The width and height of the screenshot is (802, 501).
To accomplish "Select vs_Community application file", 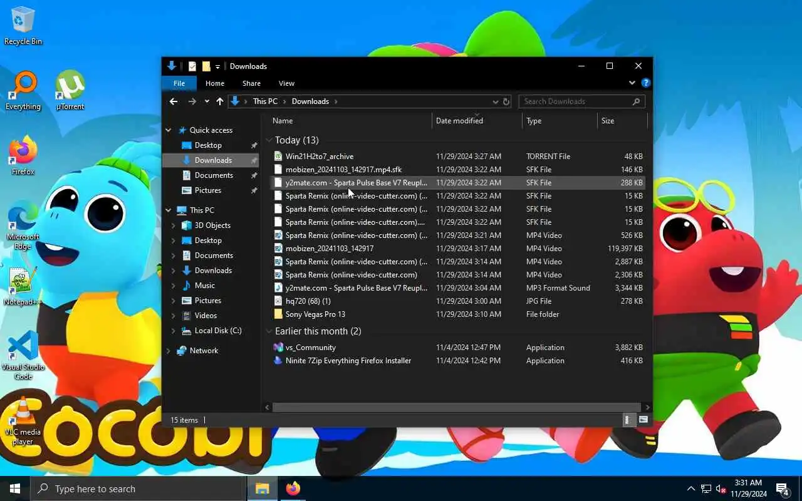I will point(459,348).
